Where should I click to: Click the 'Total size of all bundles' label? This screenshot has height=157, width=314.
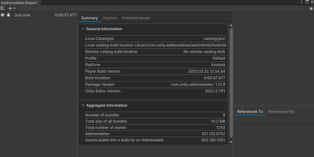pos(106,121)
